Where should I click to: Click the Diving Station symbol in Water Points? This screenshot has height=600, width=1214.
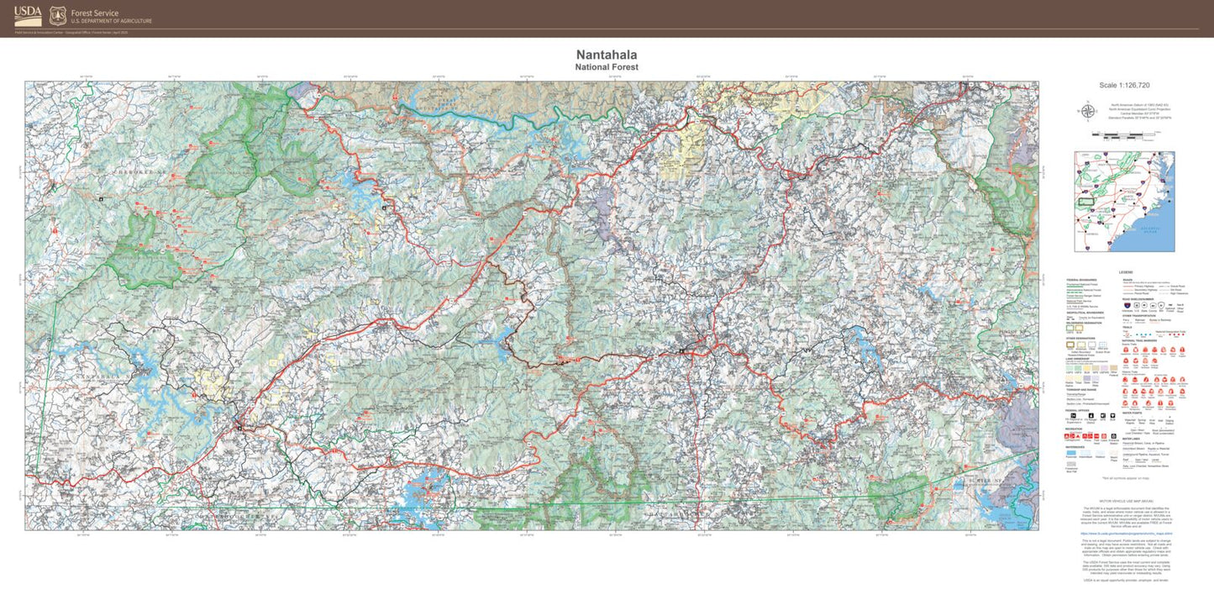coord(1169,418)
